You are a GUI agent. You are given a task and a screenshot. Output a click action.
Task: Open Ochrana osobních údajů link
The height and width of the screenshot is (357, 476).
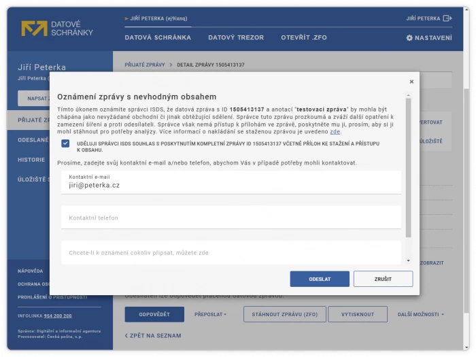point(33,284)
